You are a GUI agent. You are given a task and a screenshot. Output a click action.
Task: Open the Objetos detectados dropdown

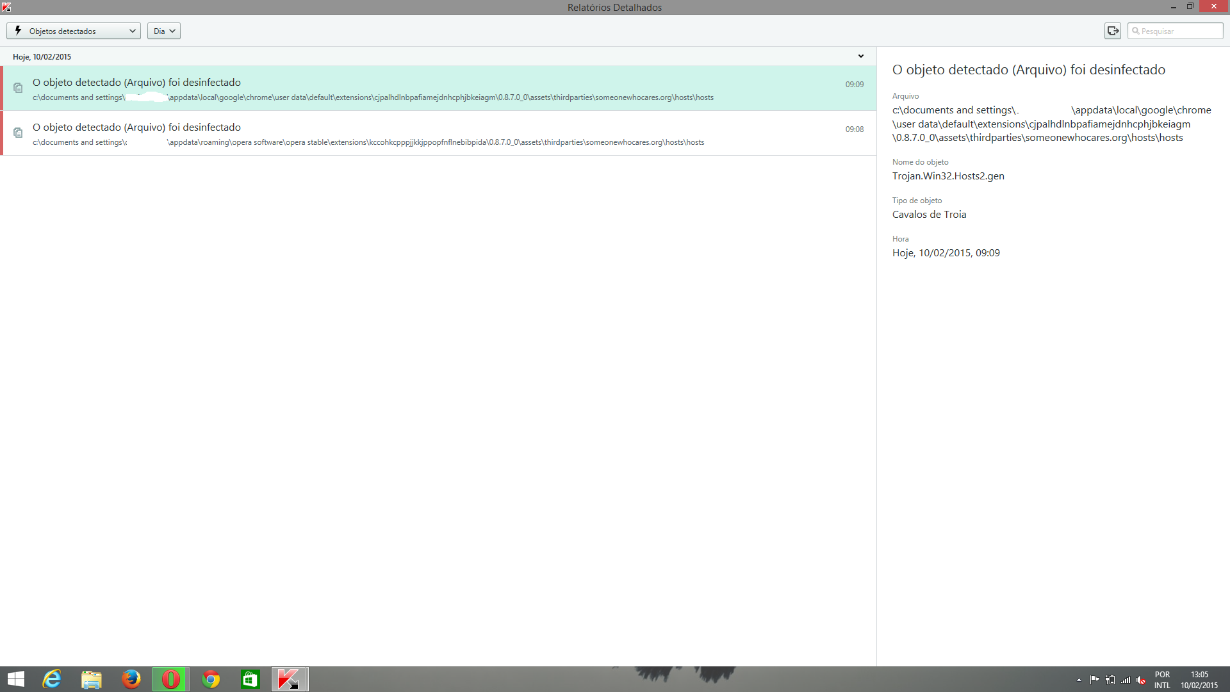point(74,31)
